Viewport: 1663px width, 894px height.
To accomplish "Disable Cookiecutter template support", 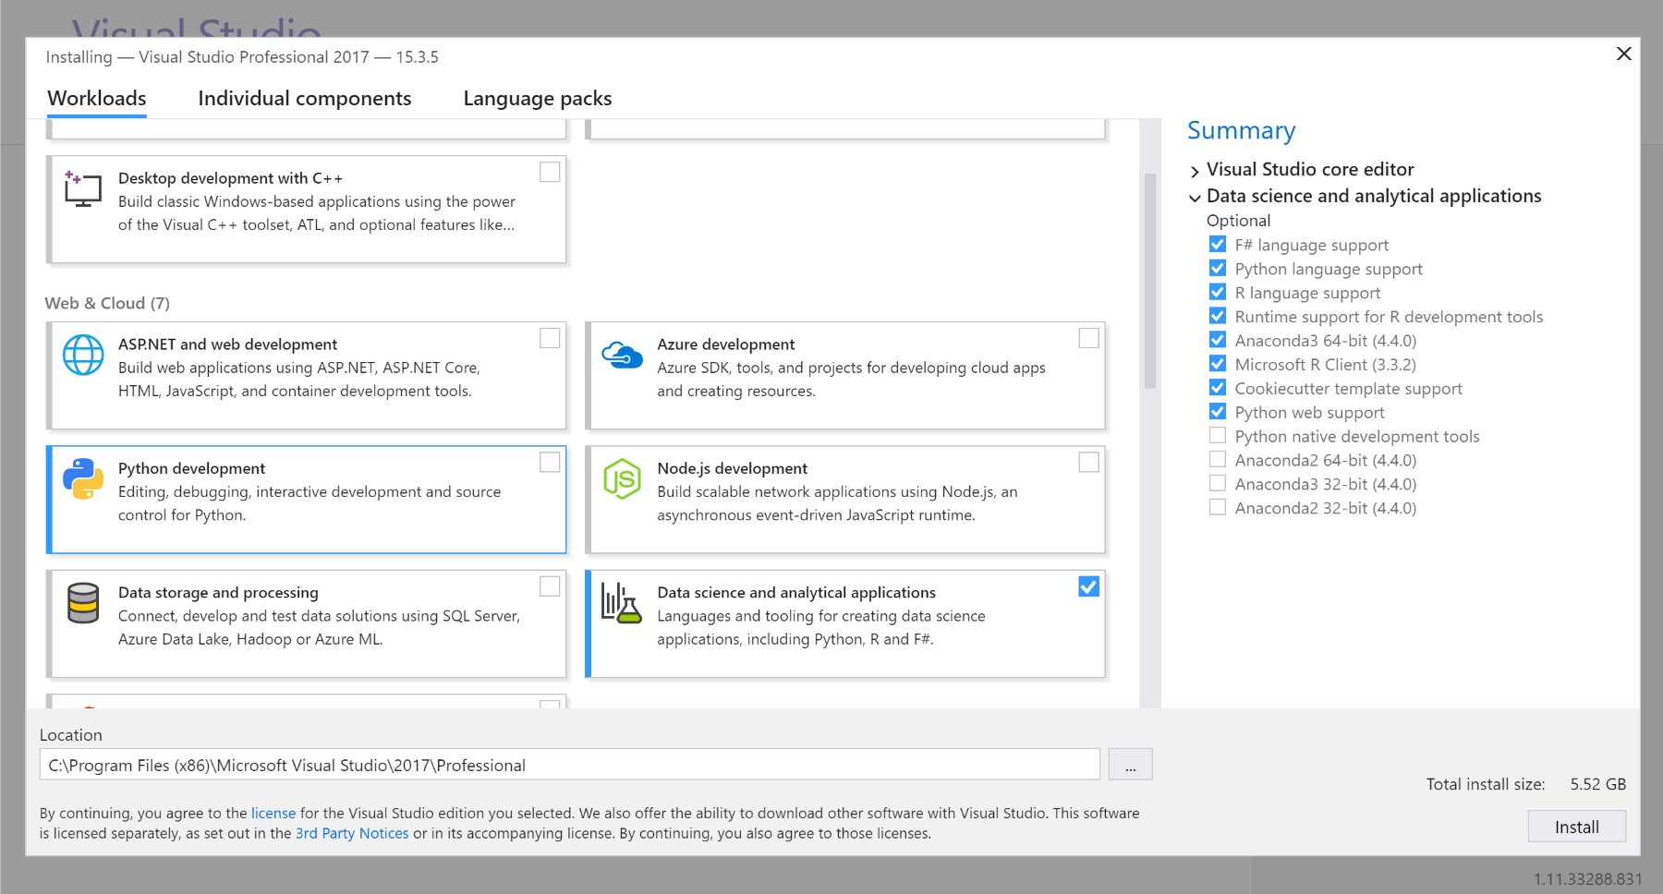I will (1218, 388).
